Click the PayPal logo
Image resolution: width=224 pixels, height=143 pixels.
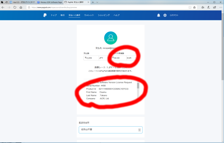[45, 15]
